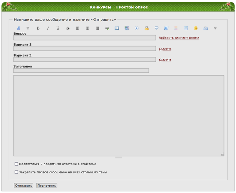Open the font face picker icon
The image size is (236, 193).
(x=18, y=28)
